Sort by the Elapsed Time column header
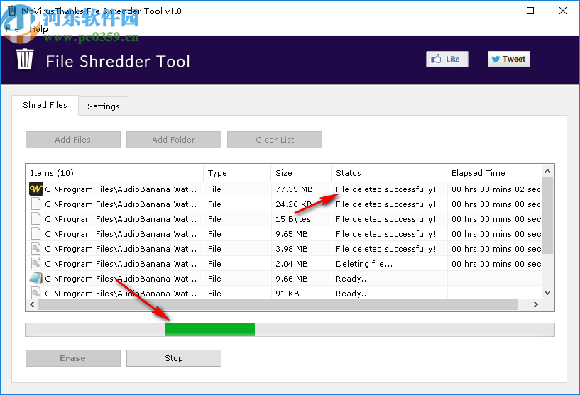 (495, 173)
